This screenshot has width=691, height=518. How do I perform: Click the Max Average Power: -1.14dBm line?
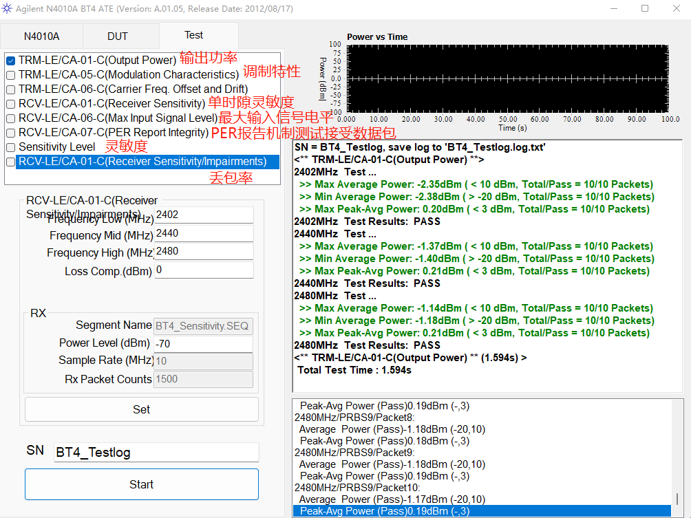pos(476,308)
